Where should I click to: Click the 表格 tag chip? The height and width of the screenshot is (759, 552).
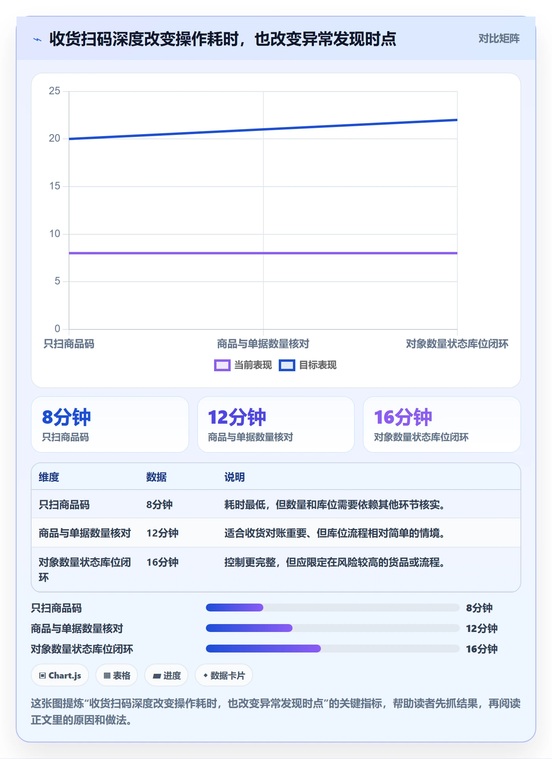coord(117,675)
